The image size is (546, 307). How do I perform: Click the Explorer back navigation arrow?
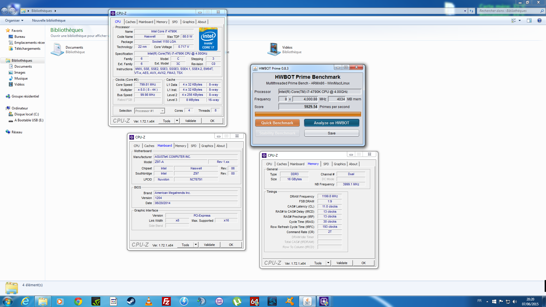click(x=5, y=11)
